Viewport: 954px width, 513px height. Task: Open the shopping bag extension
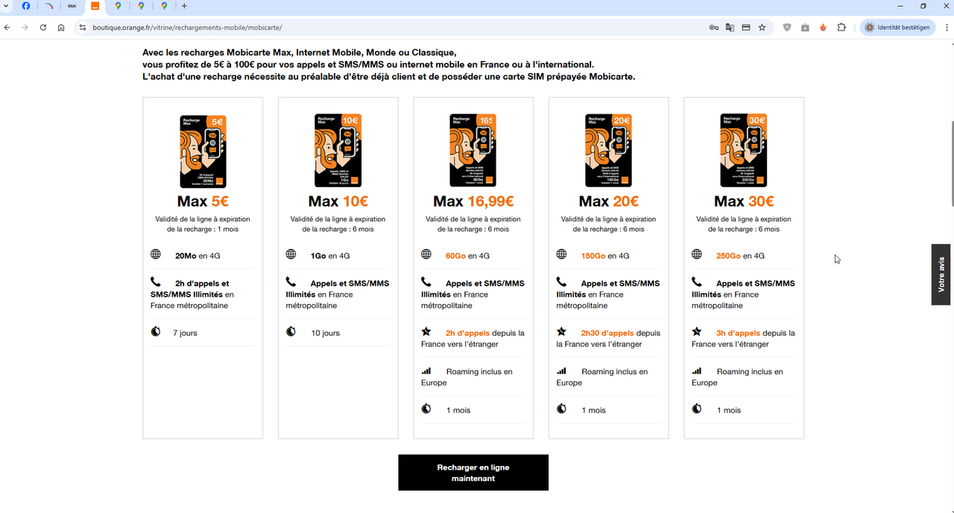point(805,28)
